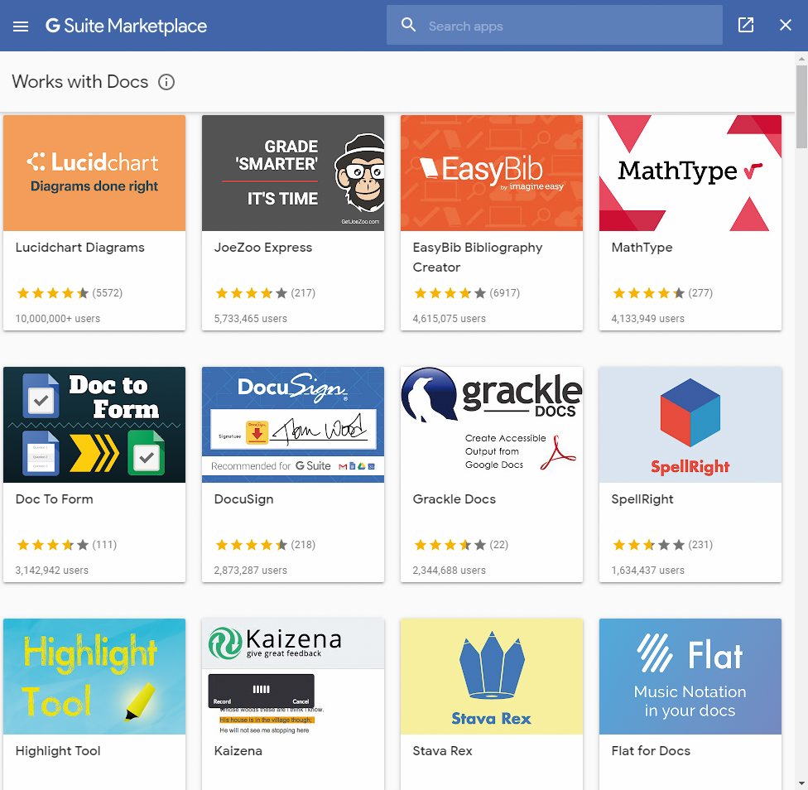Open the EasyBib banner image
Screen dimensions: 808x790
coord(492,173)
